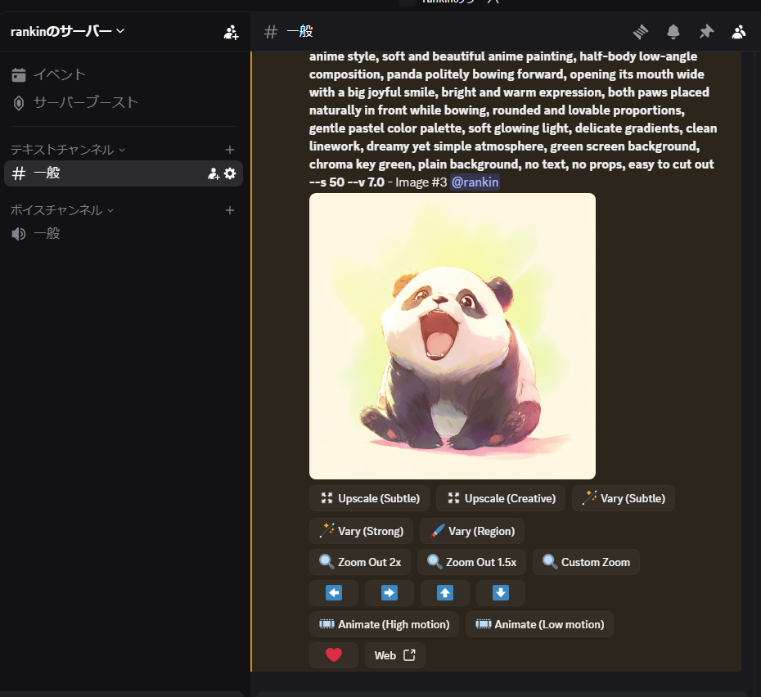
Task: Click the Zoom Out 2x button
Action: pos(360,562)
